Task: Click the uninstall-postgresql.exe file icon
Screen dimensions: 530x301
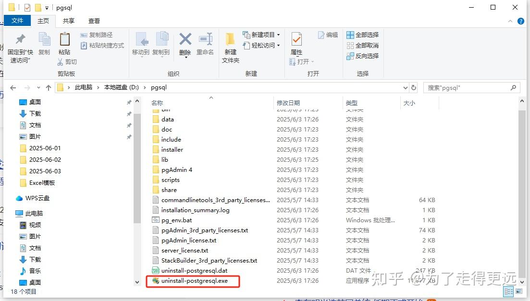Action: pyautogui.click(x=156, y=281)
